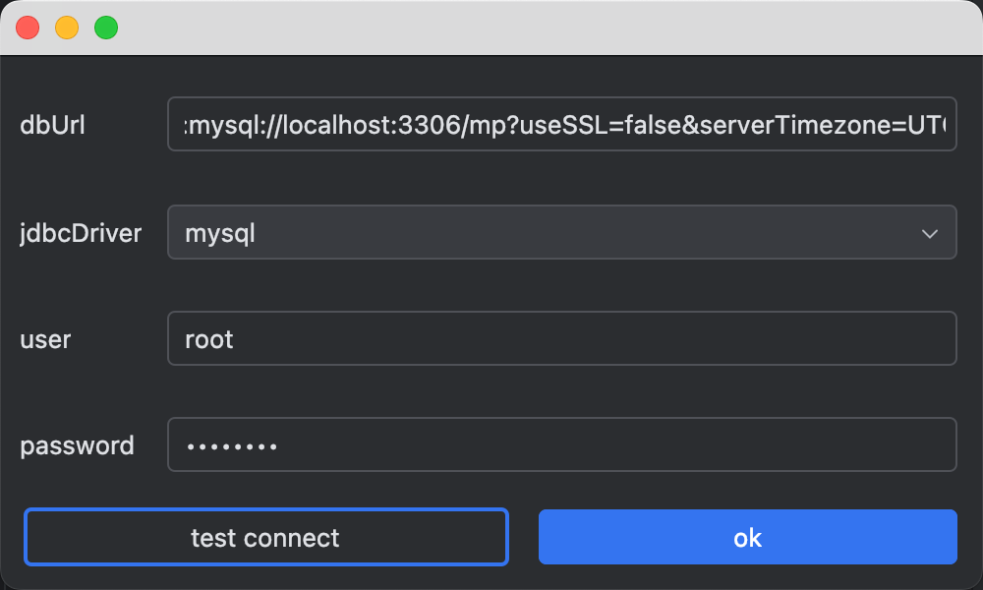Viewport: 983px width, 590px height.
Task: Maximize the window with the green button
Action: (106, 28)
